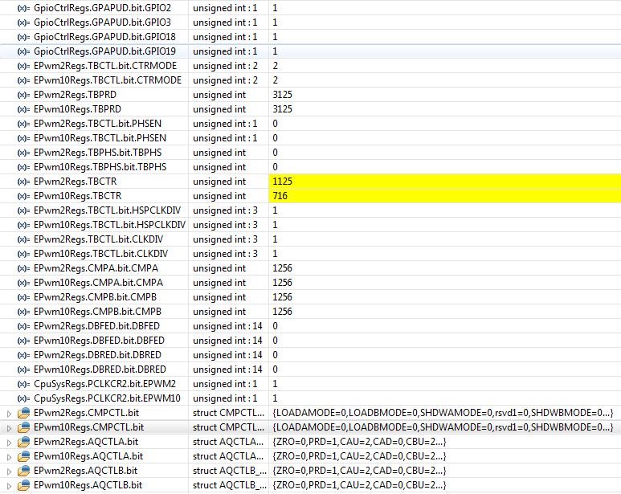Image resolution: width=621 pixels, height=494 pixels.
Task: Click the variable icon of EPwm10Regs.TBCTL.bit.CTRMODE
Action: pos(24,80)
